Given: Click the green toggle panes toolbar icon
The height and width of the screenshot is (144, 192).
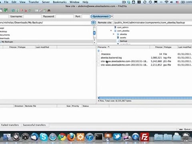Looking at the screenshot, I should point(6,10).
